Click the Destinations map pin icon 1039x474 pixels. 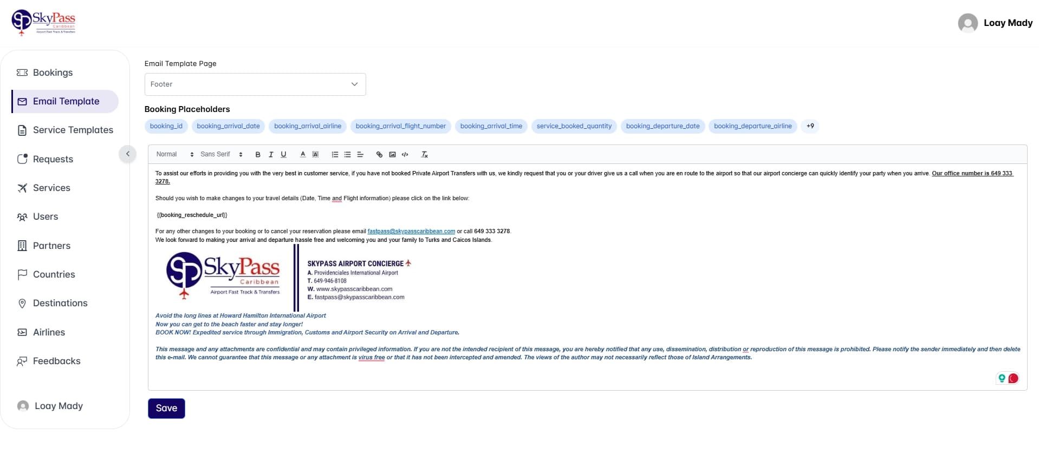(x=22, y=304)
